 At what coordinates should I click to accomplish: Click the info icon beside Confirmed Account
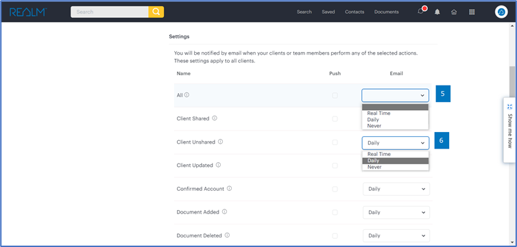(229, 188)
